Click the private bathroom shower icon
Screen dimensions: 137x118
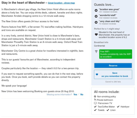[95, 100]
